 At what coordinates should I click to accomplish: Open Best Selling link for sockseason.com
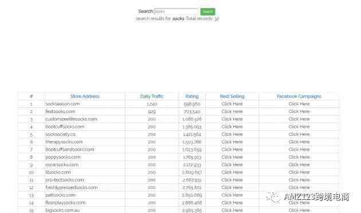[x=232, y=104]
